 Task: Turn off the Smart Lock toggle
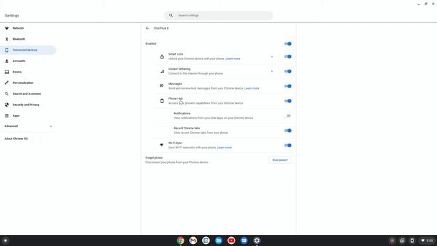287,57
